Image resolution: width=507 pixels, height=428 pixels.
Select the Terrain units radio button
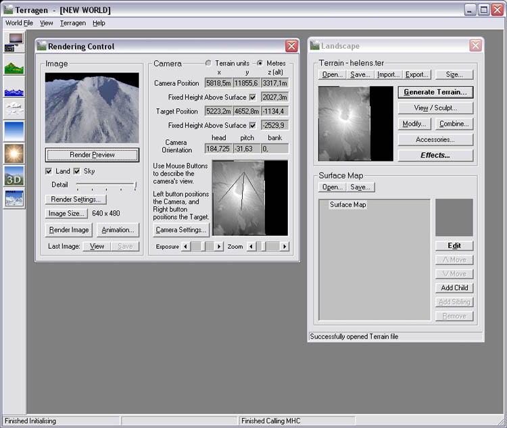[x=209, y=64]
